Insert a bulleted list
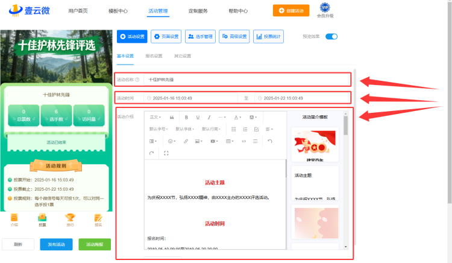 234,129
